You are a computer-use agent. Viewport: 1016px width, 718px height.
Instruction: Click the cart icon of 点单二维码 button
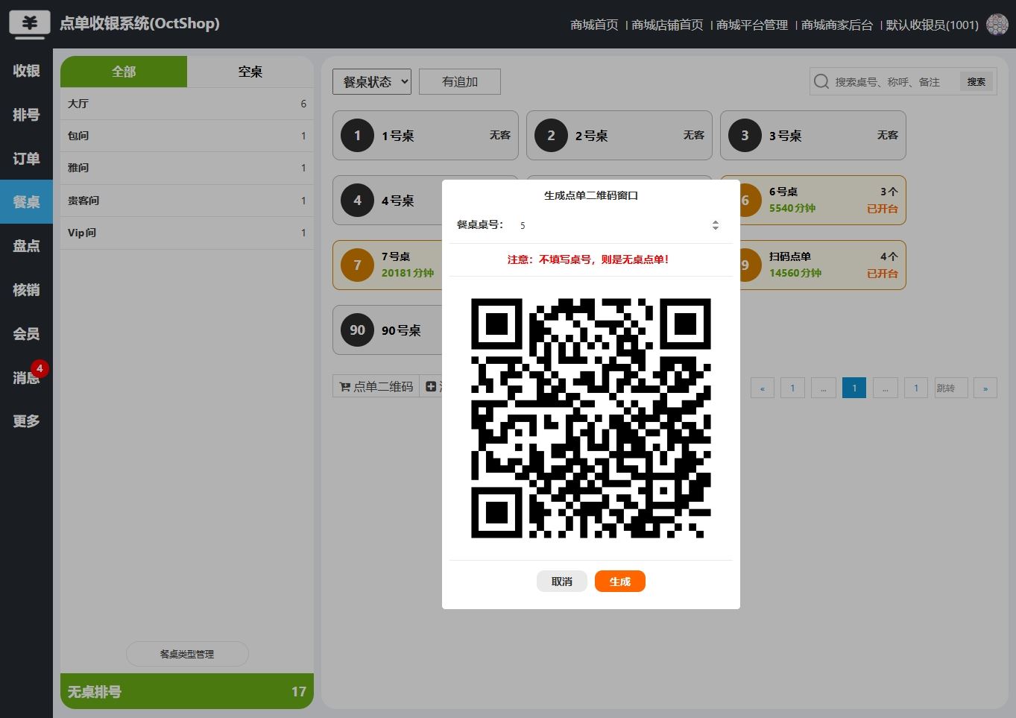tap(344, 386)
